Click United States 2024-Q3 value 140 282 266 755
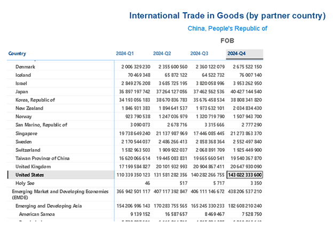 [208, 175]
